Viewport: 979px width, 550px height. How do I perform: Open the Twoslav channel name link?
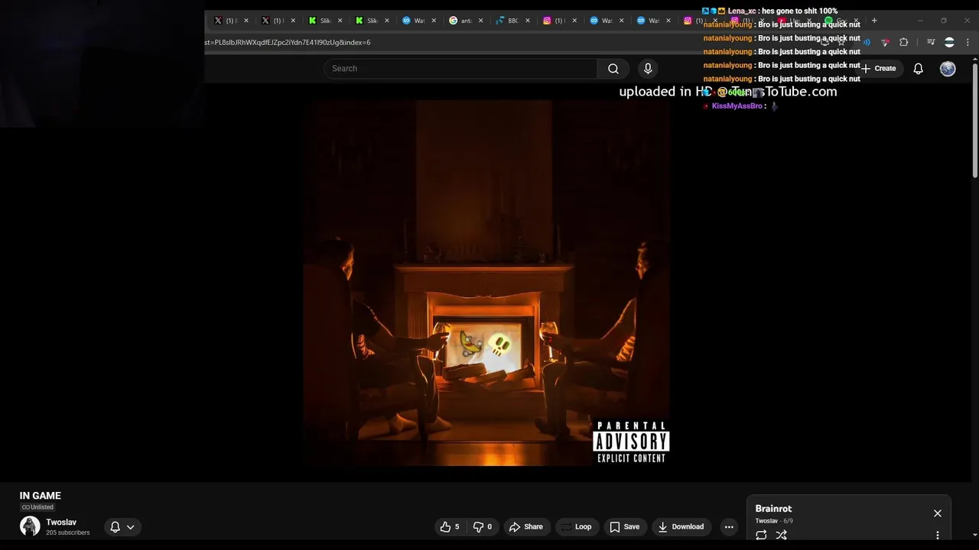61,522
